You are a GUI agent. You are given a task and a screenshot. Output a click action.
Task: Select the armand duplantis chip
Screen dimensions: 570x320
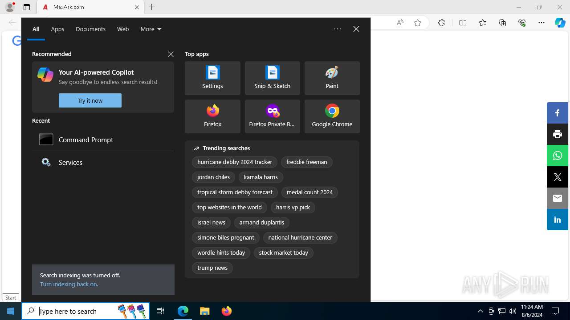[262, 223]
